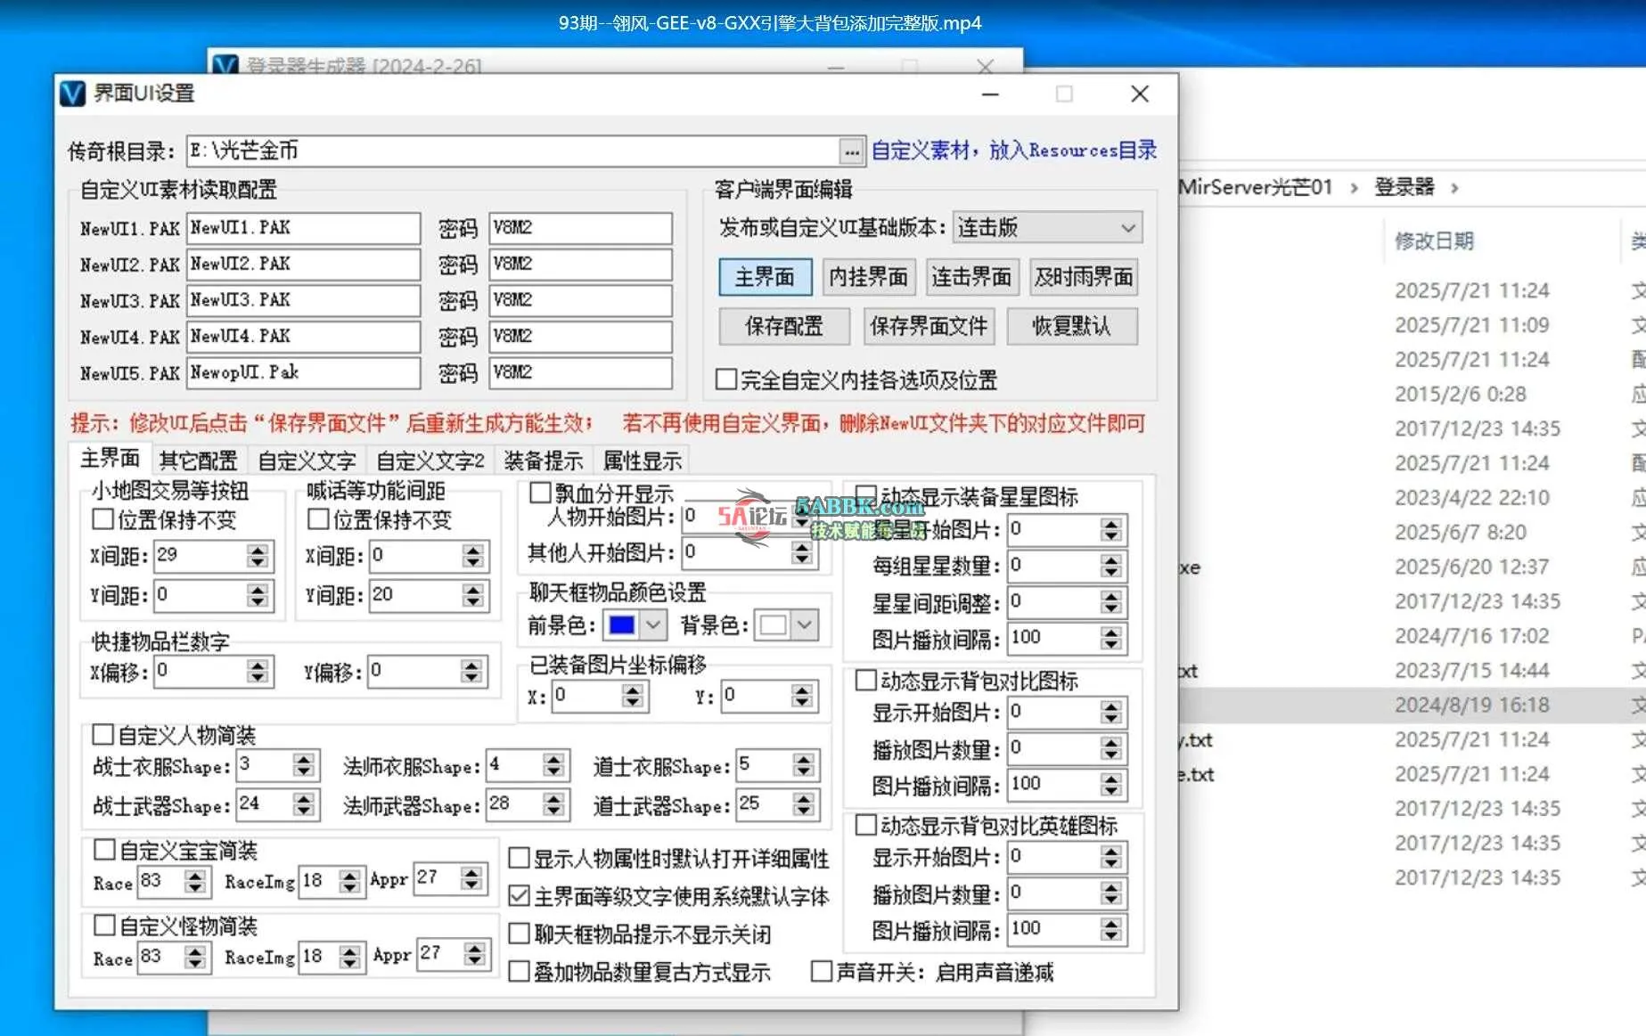Click the blue 前景色 swatch

[x=621, y=625]
